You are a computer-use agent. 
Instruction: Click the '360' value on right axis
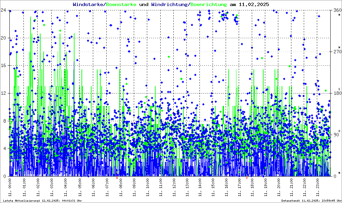tap(336, 10)
